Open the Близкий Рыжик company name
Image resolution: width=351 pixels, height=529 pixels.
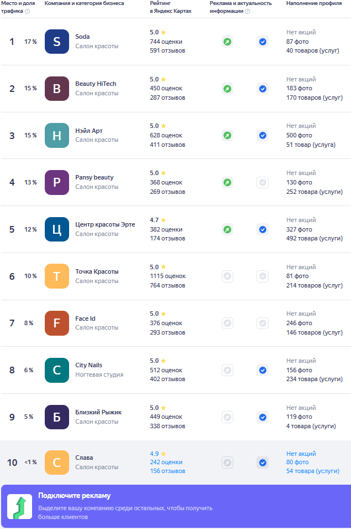[x=98, y=412]
